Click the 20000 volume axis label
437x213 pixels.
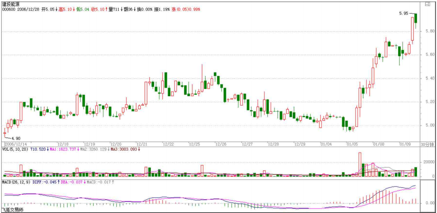(428, 162)
